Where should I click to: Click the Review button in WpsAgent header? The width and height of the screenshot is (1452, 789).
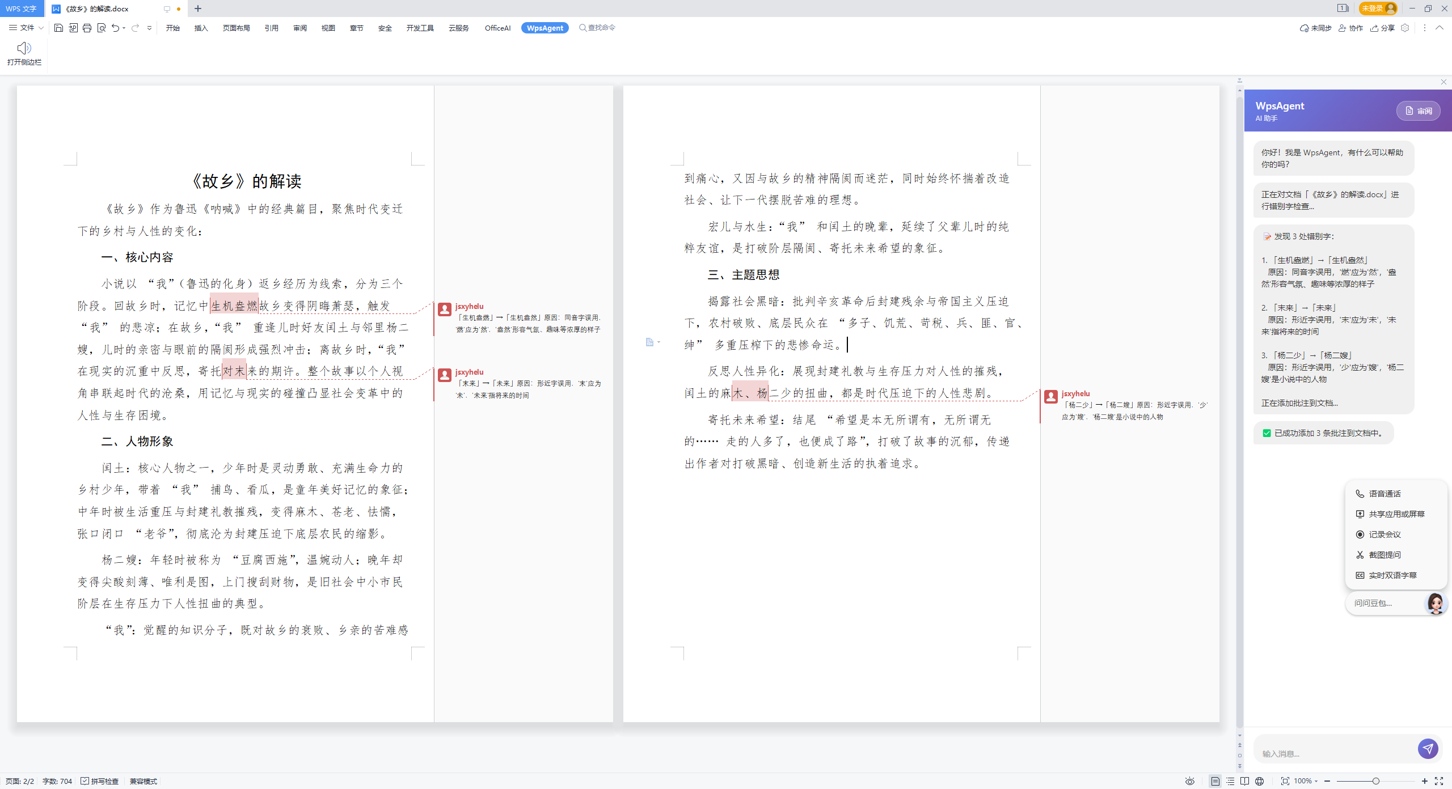click(1418, 111)
